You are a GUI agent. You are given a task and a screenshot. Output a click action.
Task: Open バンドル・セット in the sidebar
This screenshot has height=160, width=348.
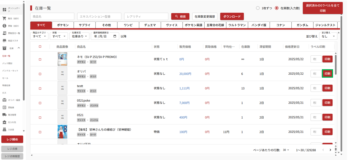coord(10,71)
